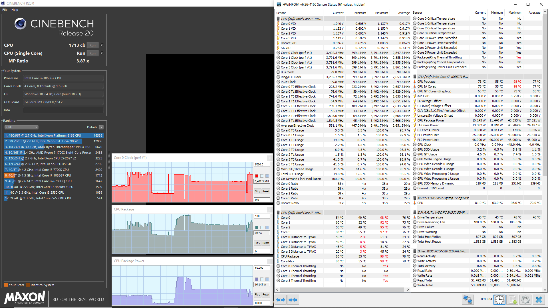The width and height of the screenshot is (548, 308).
Task: Toggle the CPU test checkbox
Action: point(102,45)
